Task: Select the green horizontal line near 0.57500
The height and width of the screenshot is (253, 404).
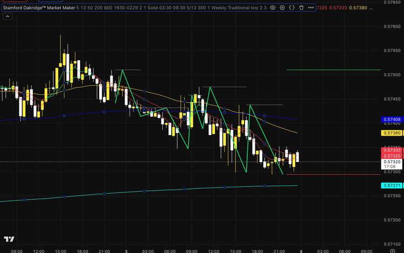Action: coord(334,70)
